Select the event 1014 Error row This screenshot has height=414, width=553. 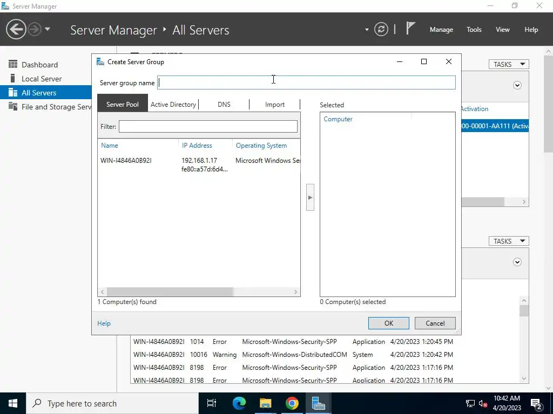(x=293, y=341)
